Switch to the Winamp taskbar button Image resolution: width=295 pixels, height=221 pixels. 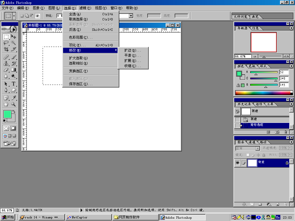[x=42, y=217]
